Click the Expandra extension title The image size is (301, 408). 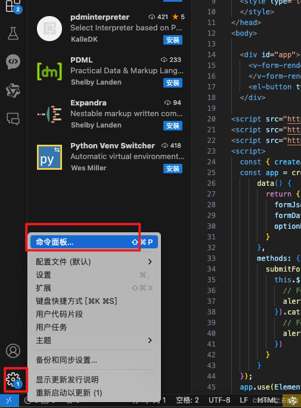tap(88, 103)
